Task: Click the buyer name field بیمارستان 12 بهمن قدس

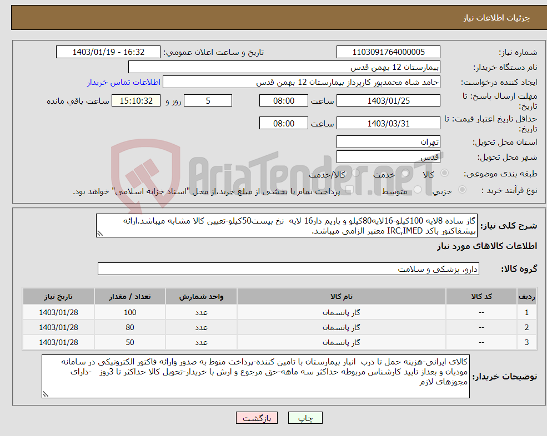Action: click(284, 67)
